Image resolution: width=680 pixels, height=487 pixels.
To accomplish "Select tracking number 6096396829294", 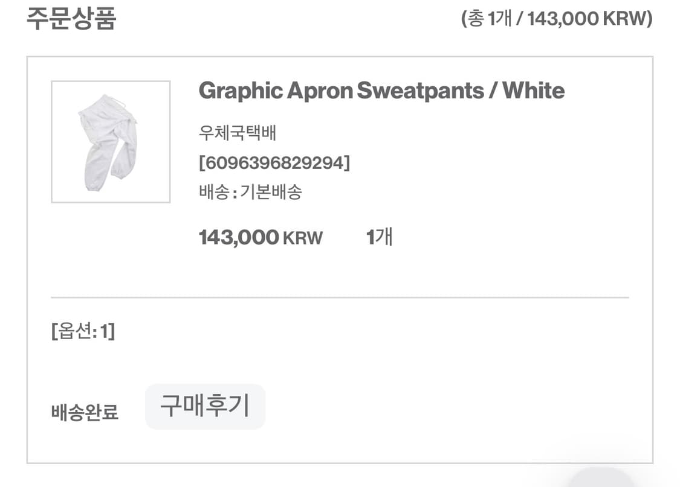I will point(274,163).
